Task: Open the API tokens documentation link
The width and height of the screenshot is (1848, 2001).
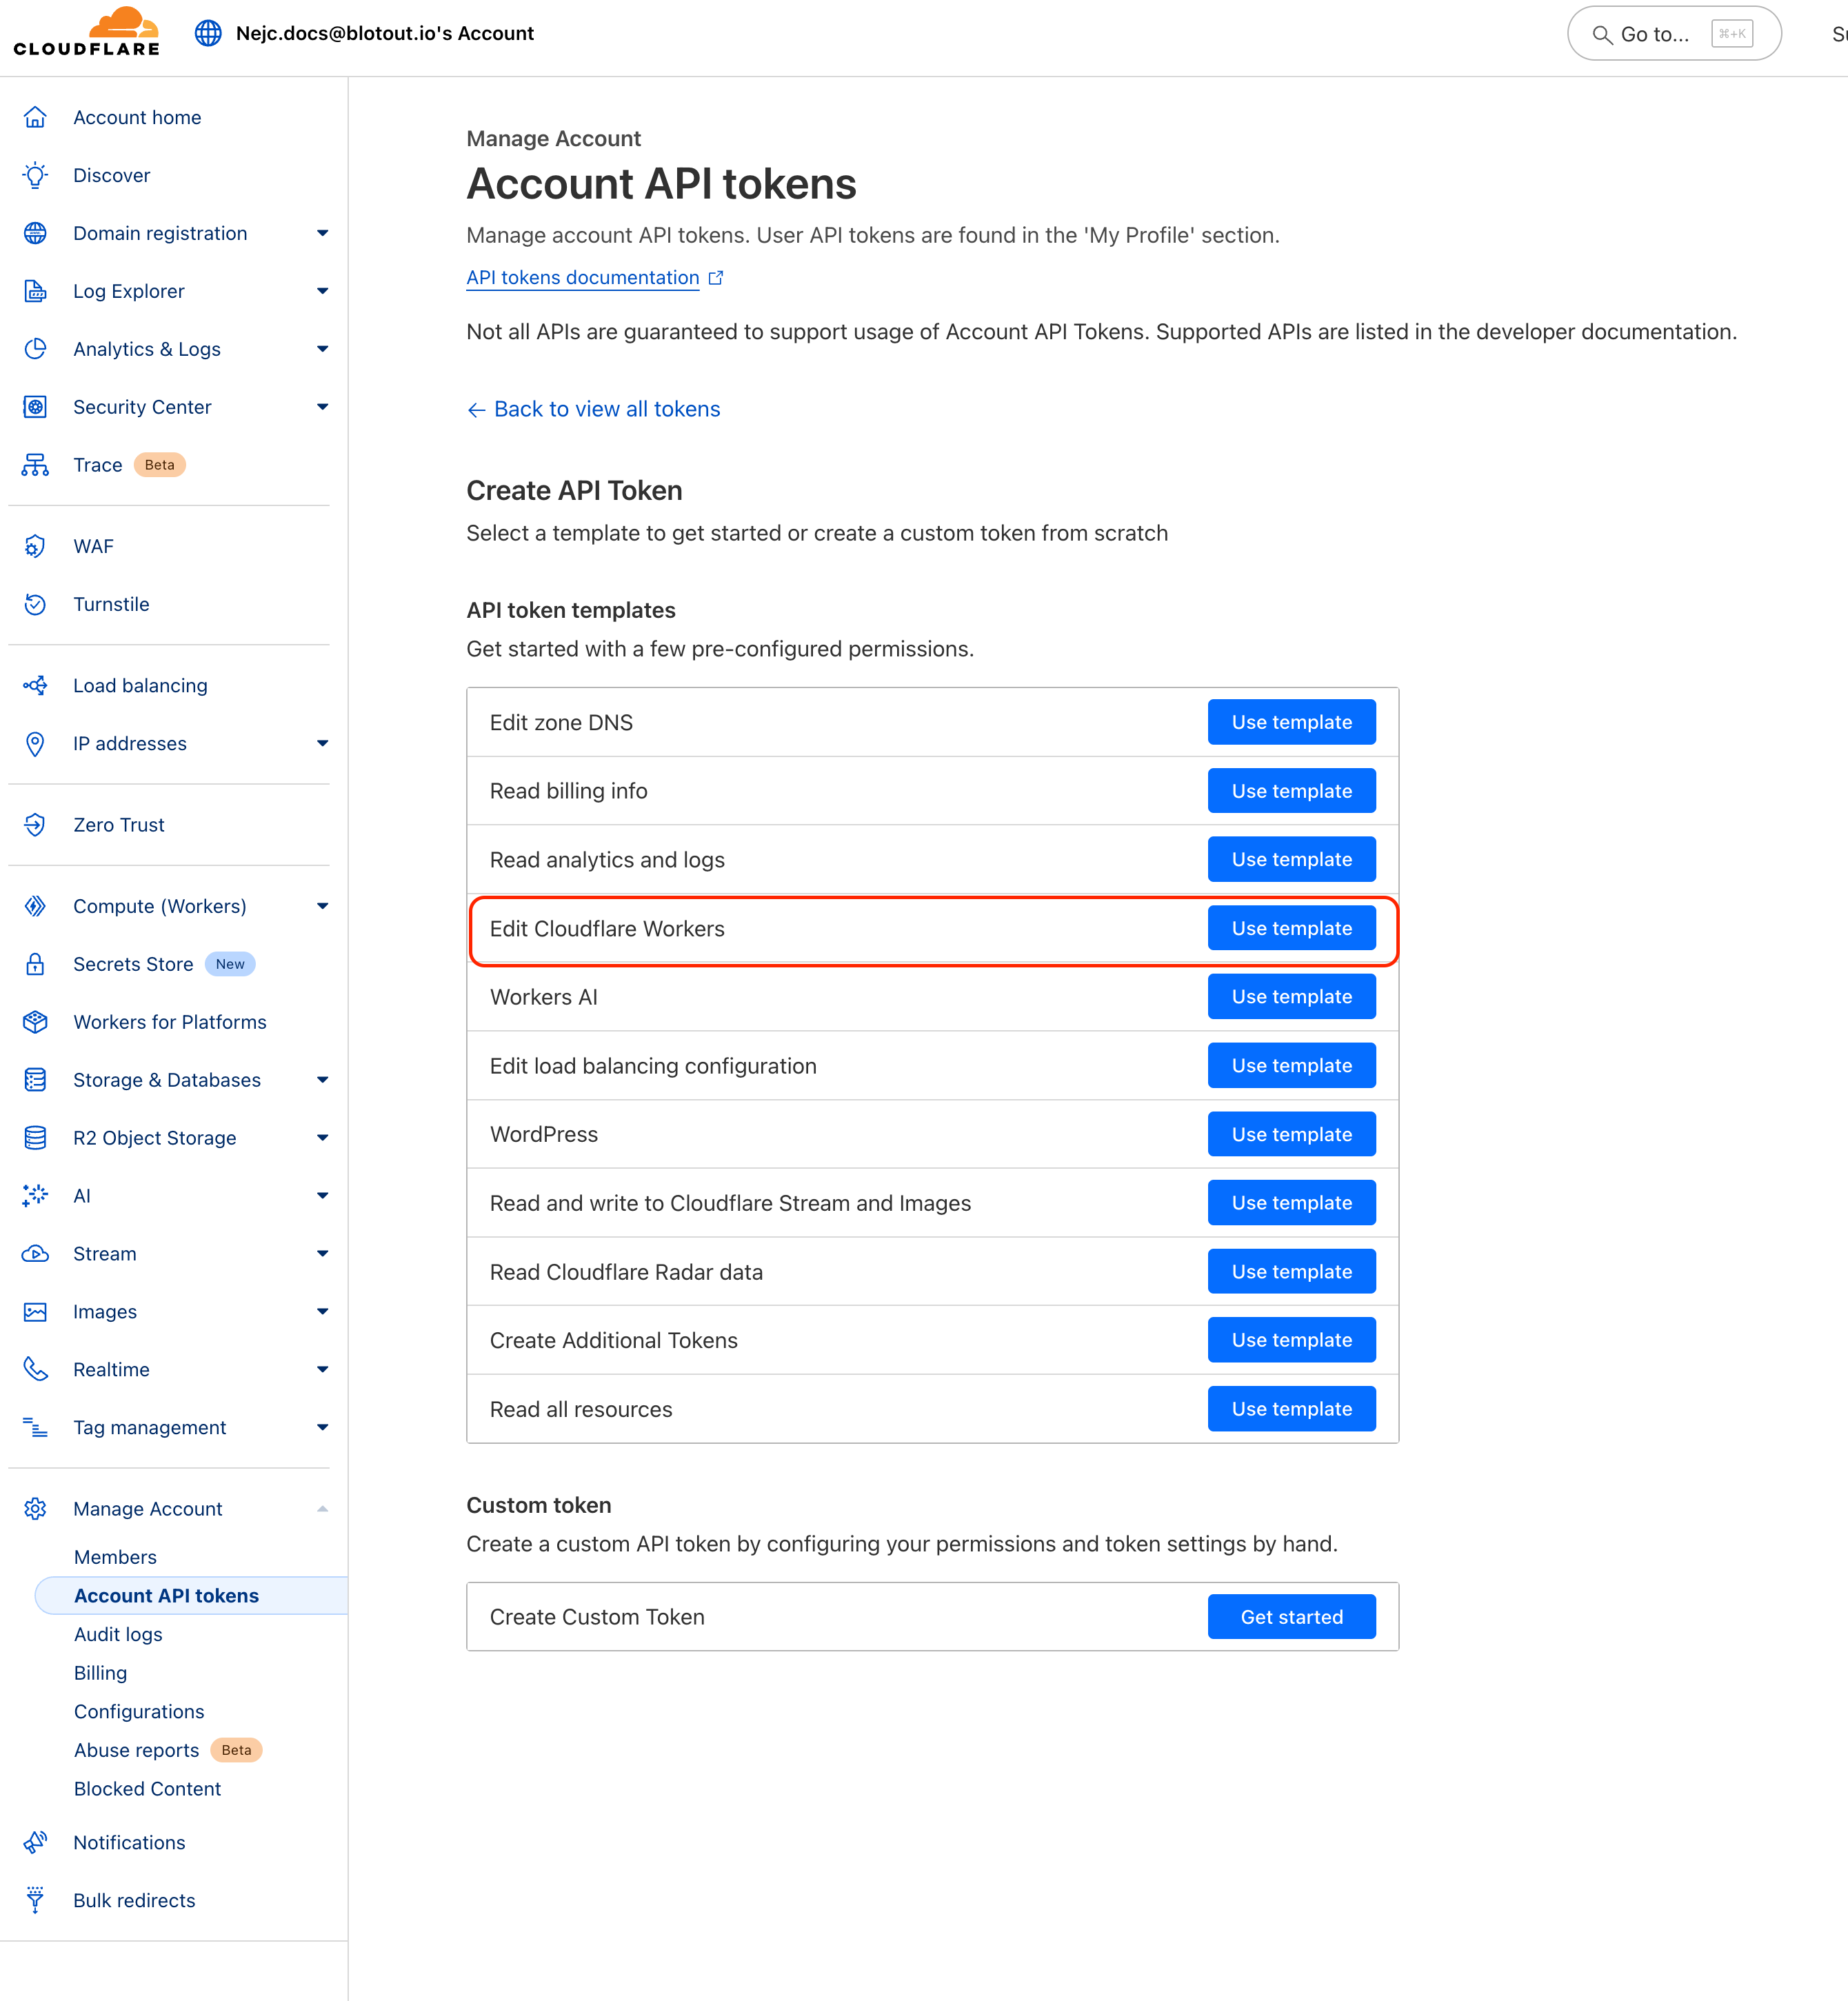Action: point(583,278)
